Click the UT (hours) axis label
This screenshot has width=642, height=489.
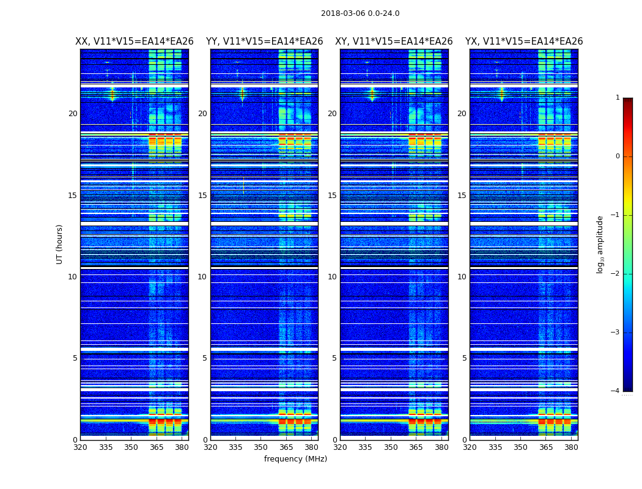pos(59,244)
